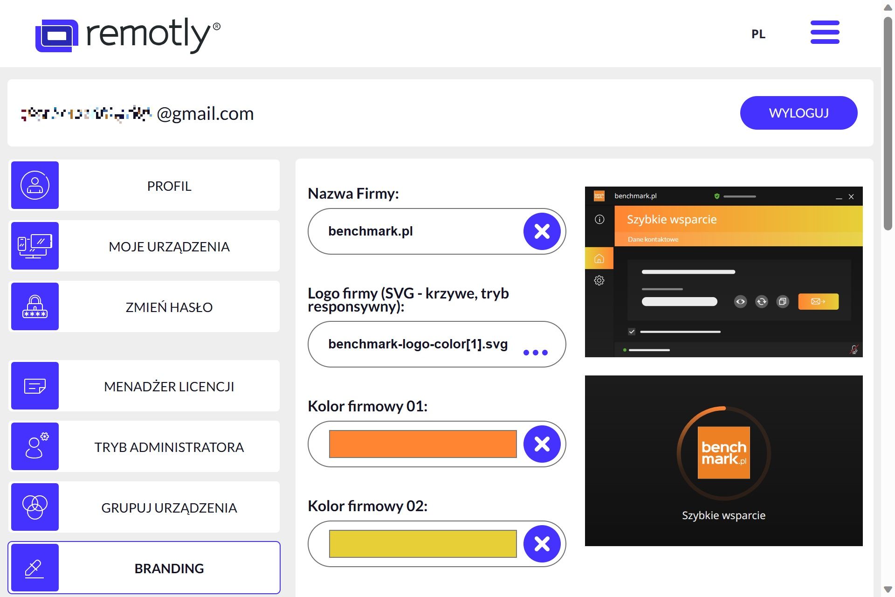The image size is (895, 597).
Task: Open GRUPUJ URZĄDZENIA
Action: pyautogui.click(x=144, y=507)
